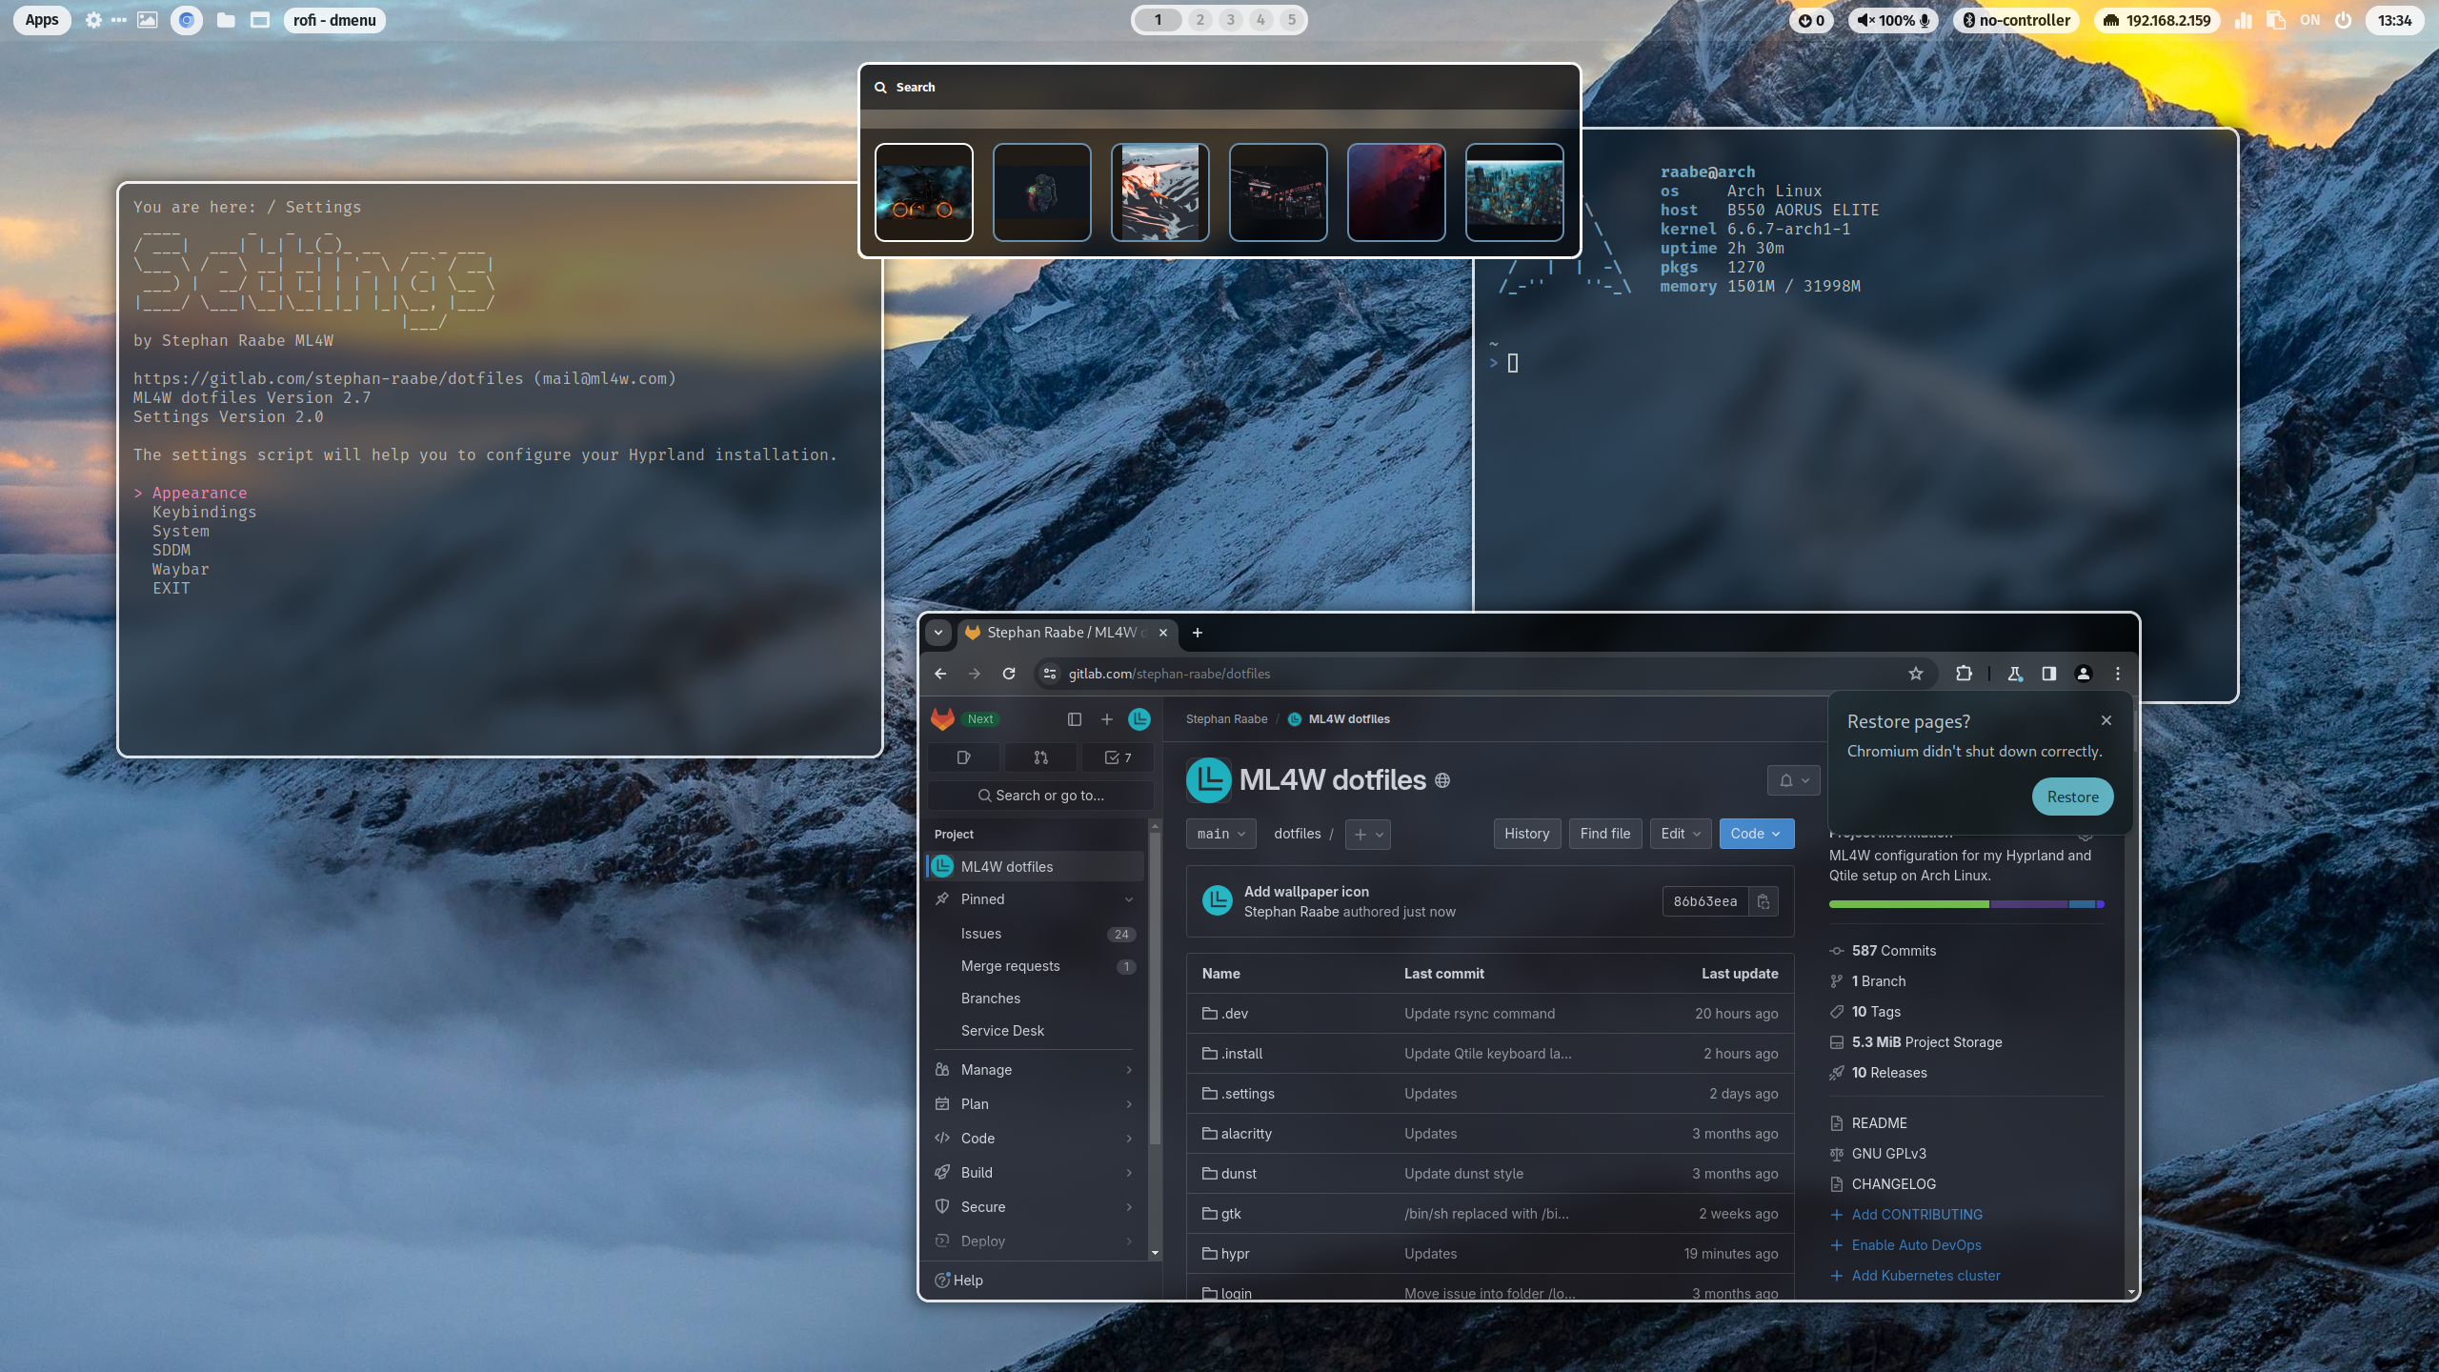Click the GitLab merge requests icon button

coord(1040,757)
